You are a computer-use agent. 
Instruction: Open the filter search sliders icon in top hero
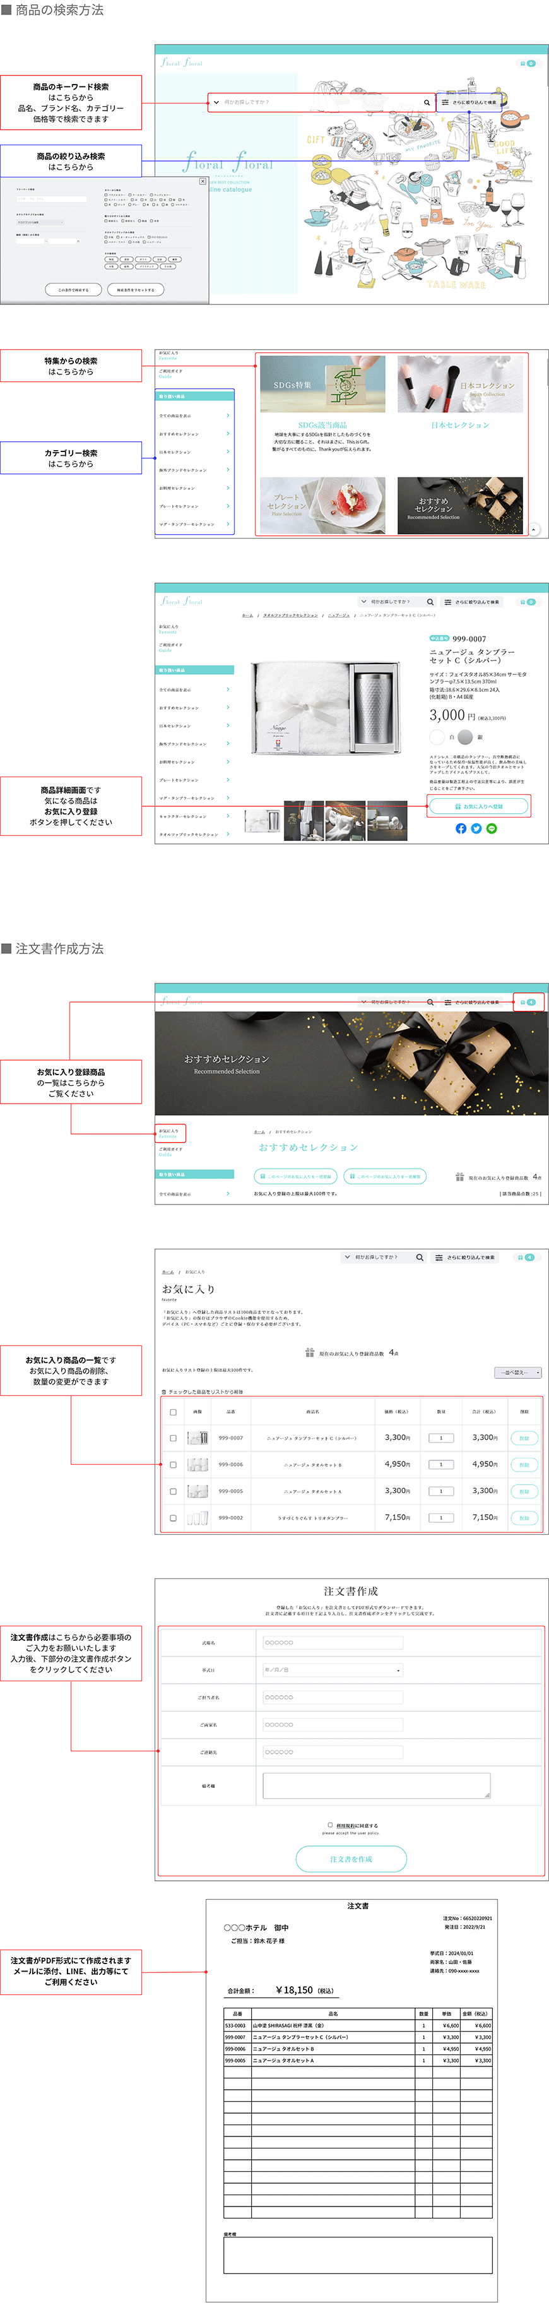point(445,102)
